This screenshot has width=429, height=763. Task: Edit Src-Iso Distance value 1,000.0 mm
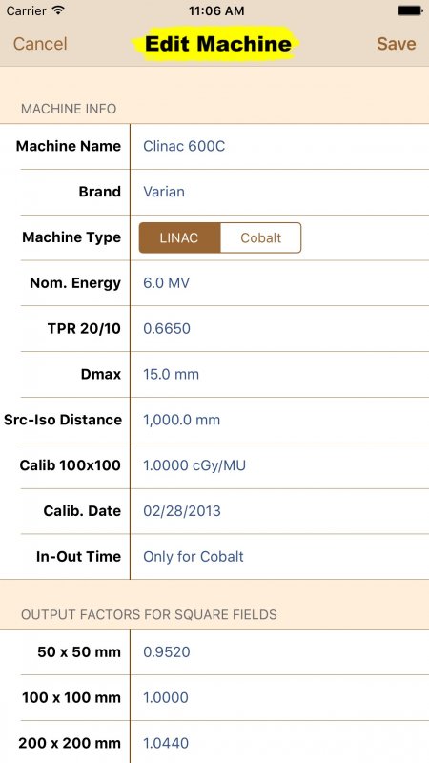pyautogui.click(x=279, y=420)
